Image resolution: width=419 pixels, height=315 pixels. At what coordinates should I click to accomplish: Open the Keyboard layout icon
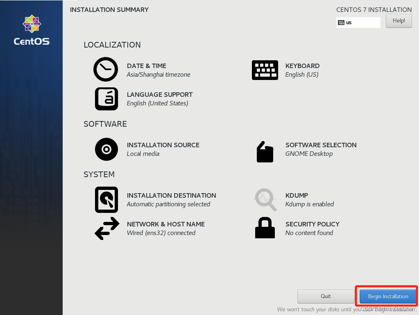pyautogui.click(x=265, y=70)
